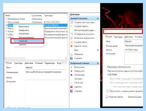Select Общие tab in the Reboot properties dialog

pyautogui.click(x=109, y=36)
